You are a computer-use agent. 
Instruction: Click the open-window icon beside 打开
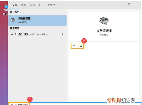click(74, 46)
